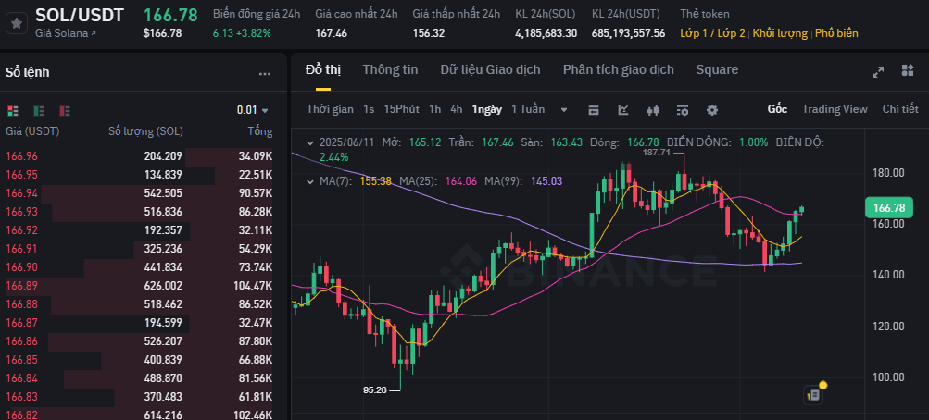Open the Phân tích giao dịch tab
929x420 pixels.
coord(618,69)
